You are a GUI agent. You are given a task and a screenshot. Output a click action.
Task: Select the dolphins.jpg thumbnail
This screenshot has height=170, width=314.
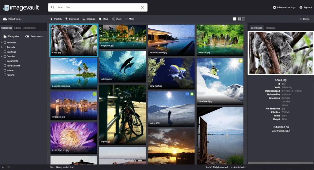122,66
